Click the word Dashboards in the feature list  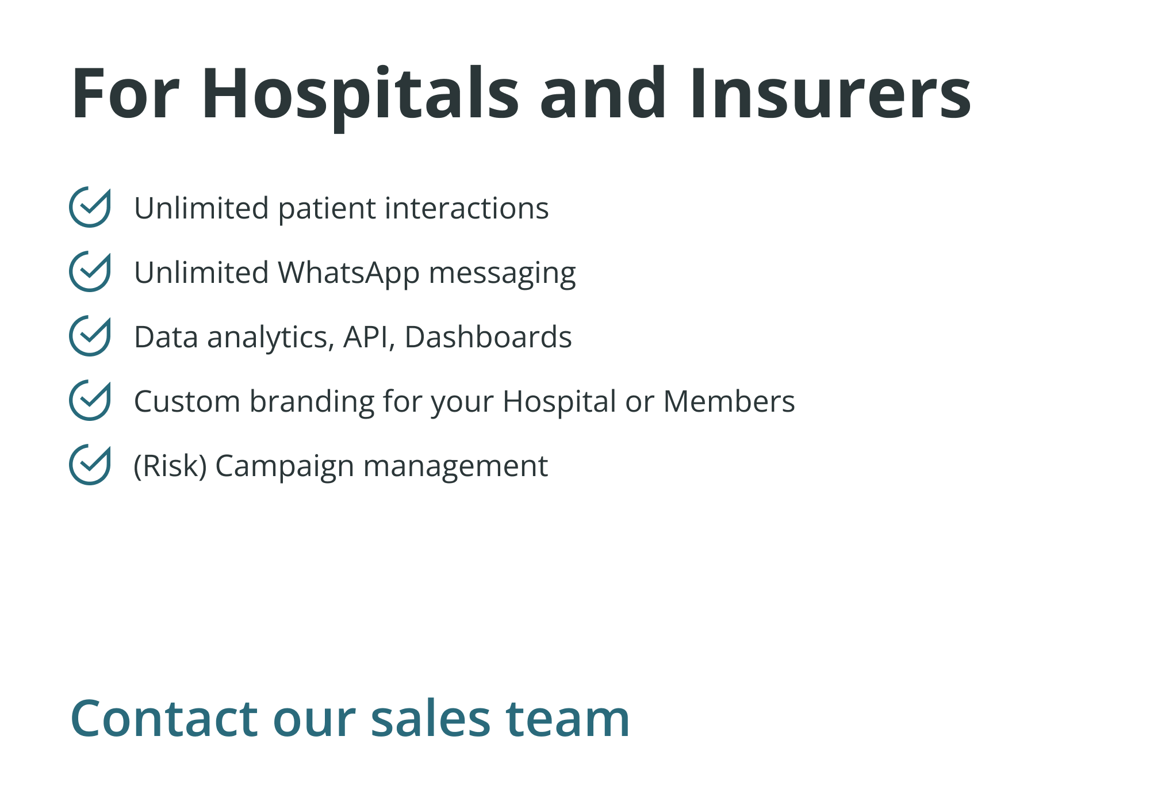pyautogui.click(x=488, y=337)
